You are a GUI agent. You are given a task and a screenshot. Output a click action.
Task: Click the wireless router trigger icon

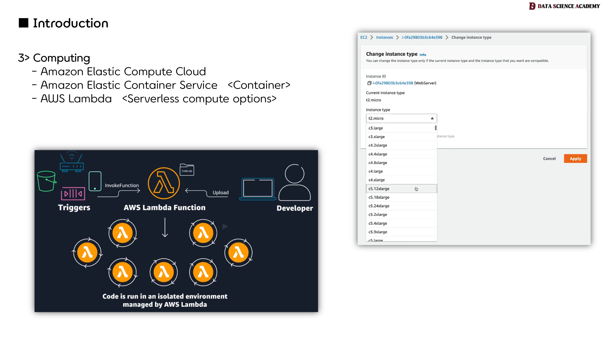pos(72,162)
